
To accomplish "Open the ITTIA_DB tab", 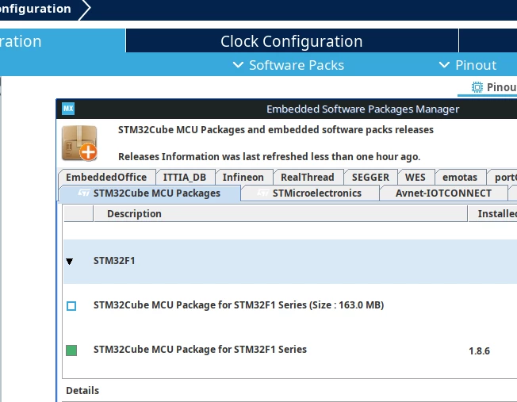I will coord(185,177).
